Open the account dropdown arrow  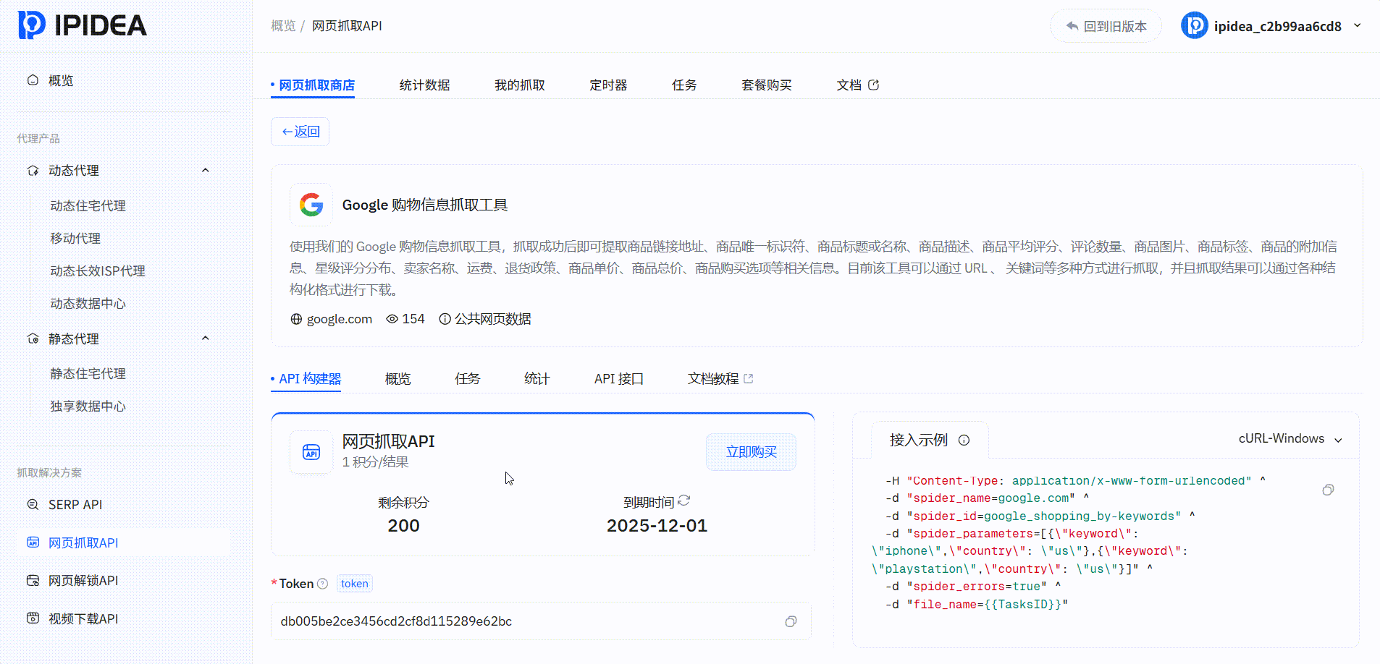[1358, 26]
